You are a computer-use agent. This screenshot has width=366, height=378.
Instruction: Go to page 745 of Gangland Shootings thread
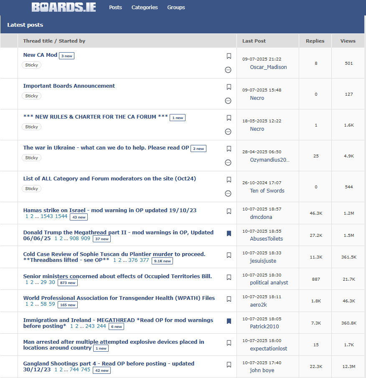[x=85, y=370]
